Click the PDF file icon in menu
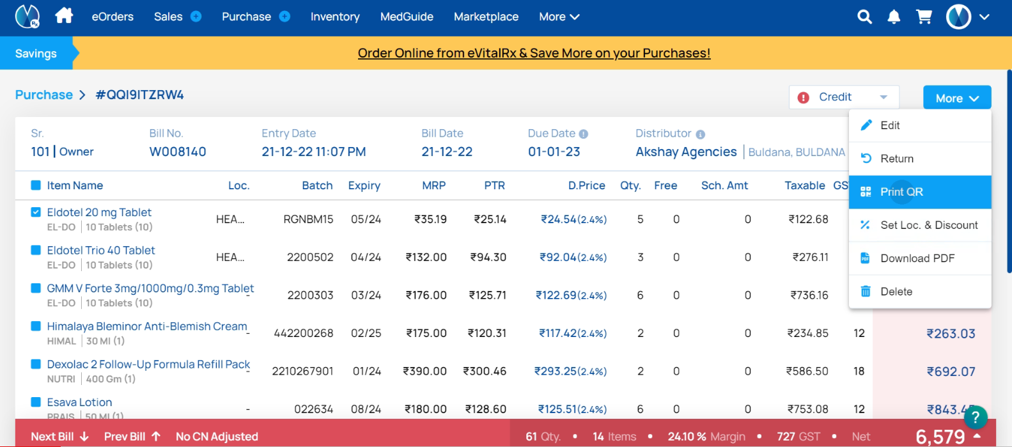The width and height of the screenshot is (1012, 447). click(x=865, y=258)
